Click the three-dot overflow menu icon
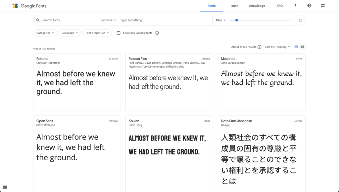Viewport: 339px width, 192px height. 296,6
